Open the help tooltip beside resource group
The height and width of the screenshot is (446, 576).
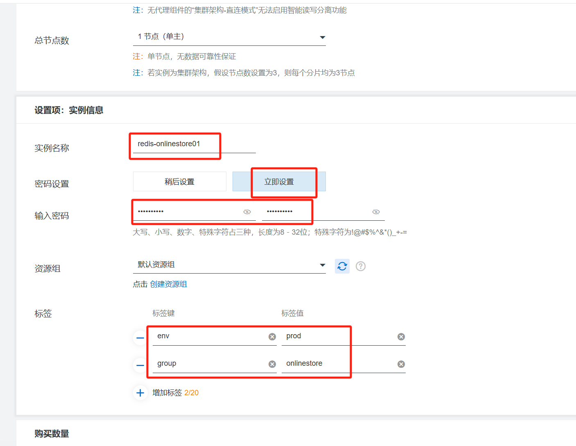coord(361,266)
